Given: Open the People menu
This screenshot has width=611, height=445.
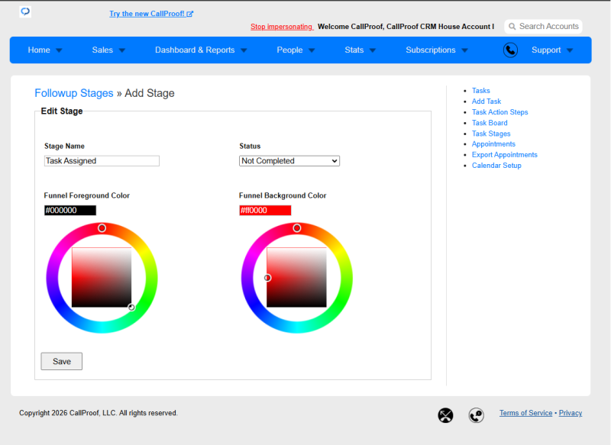Looking at the screenshot, I should (x=289, y=50).
